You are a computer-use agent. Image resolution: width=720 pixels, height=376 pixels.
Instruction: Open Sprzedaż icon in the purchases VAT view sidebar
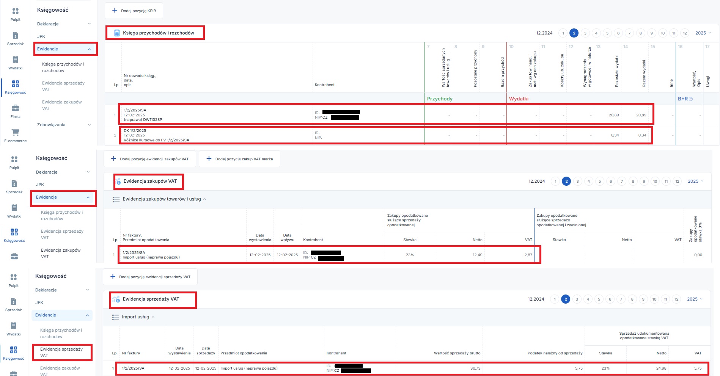[x=14, y=183]
